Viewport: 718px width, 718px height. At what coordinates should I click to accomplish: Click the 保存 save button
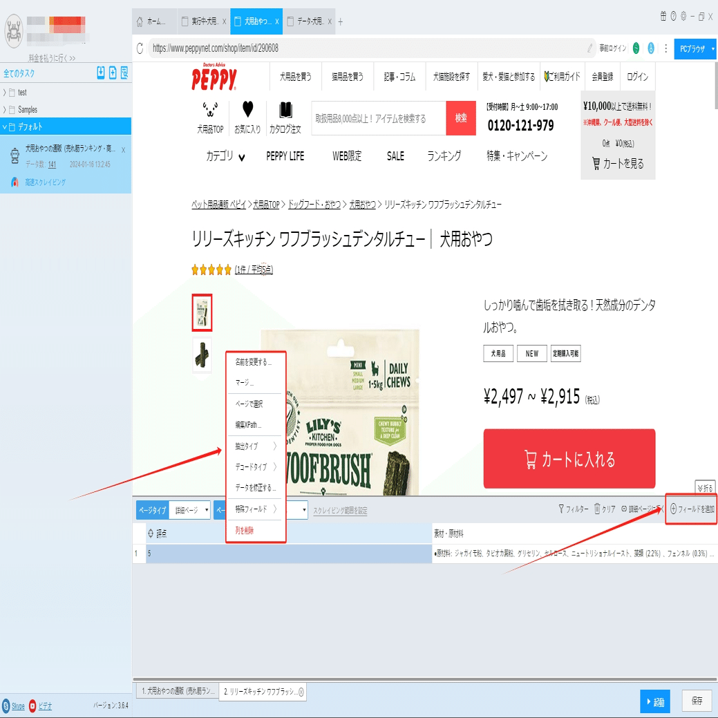pos(697,701)
